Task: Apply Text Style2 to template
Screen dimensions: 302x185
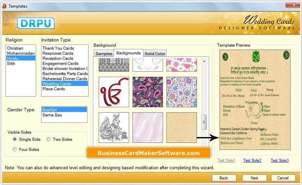Action: [252, 160]
